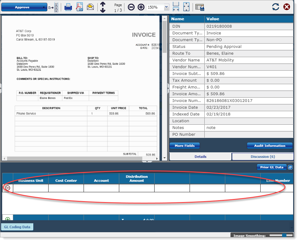Email the invoice via the envelope icon
The height and width of the screenshot is (242, 299).
91,7
